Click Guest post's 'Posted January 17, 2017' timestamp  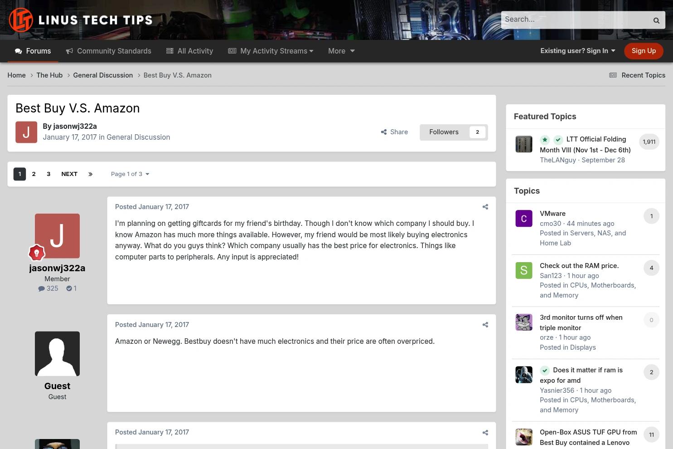pyautogui.click(x=152, y=325)
